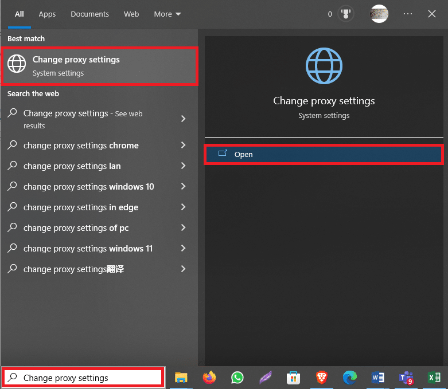This screenshot has height=389, width=448.
Task: Expand arrow for 'change proxy settings windows 10'
Action: point(184,186)
